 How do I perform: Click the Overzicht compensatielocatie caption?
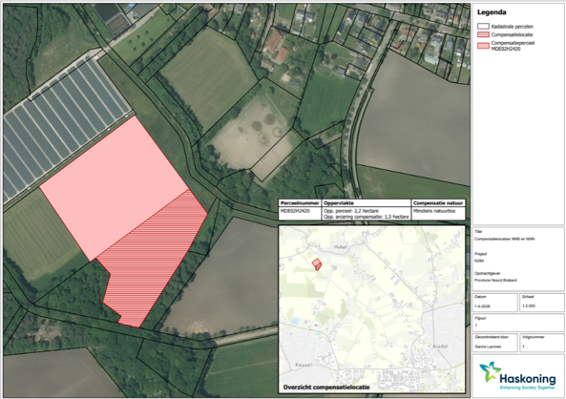(326, 388)
